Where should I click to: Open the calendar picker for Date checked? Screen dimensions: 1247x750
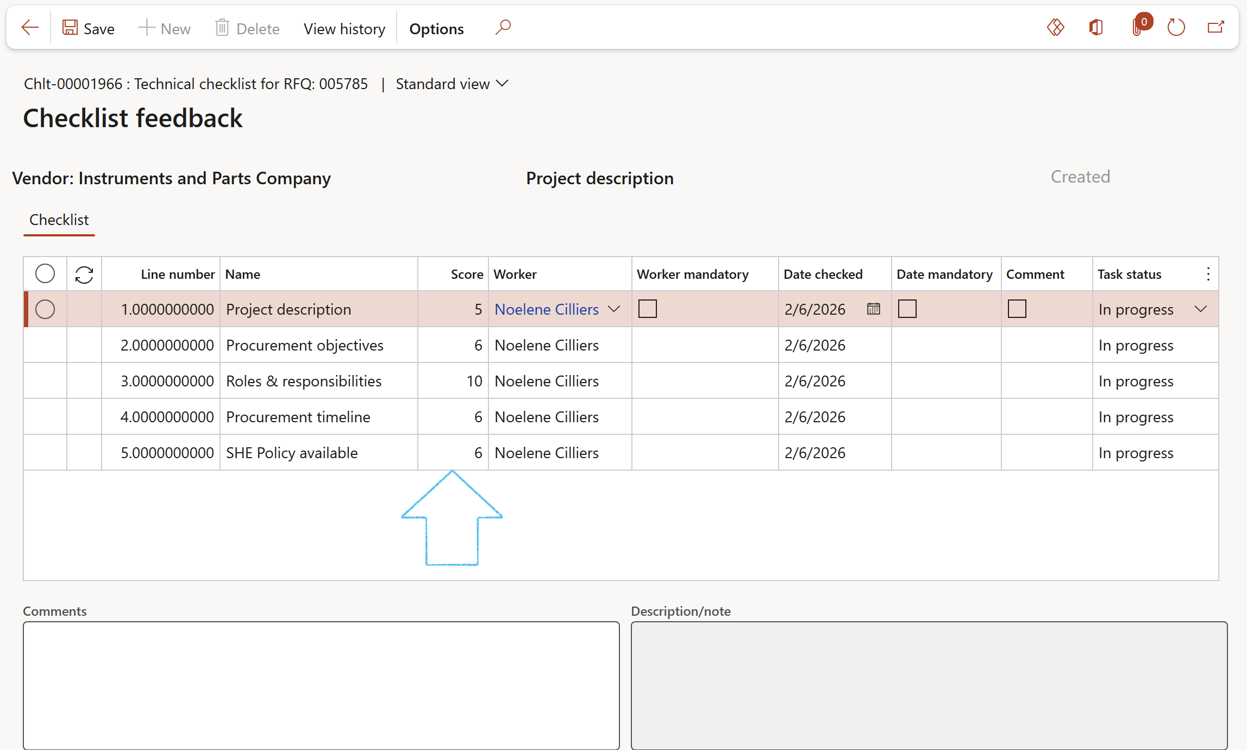[x=873, y=309]
